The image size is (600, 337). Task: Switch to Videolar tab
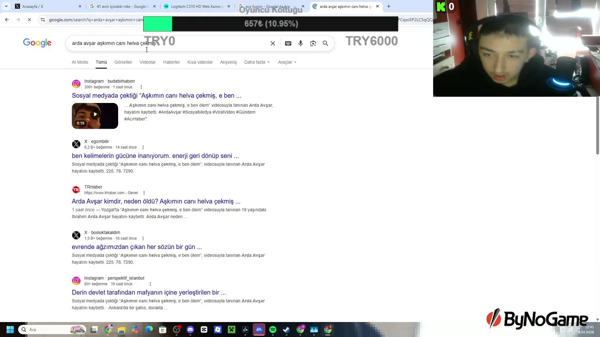(x=147, y=62)
